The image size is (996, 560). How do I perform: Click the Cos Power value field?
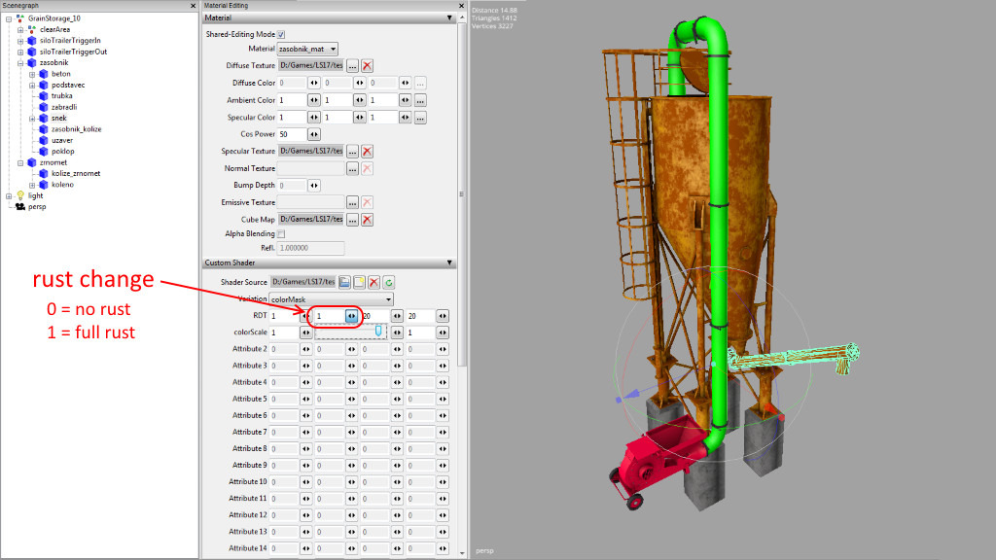click(x=291, y=134)
